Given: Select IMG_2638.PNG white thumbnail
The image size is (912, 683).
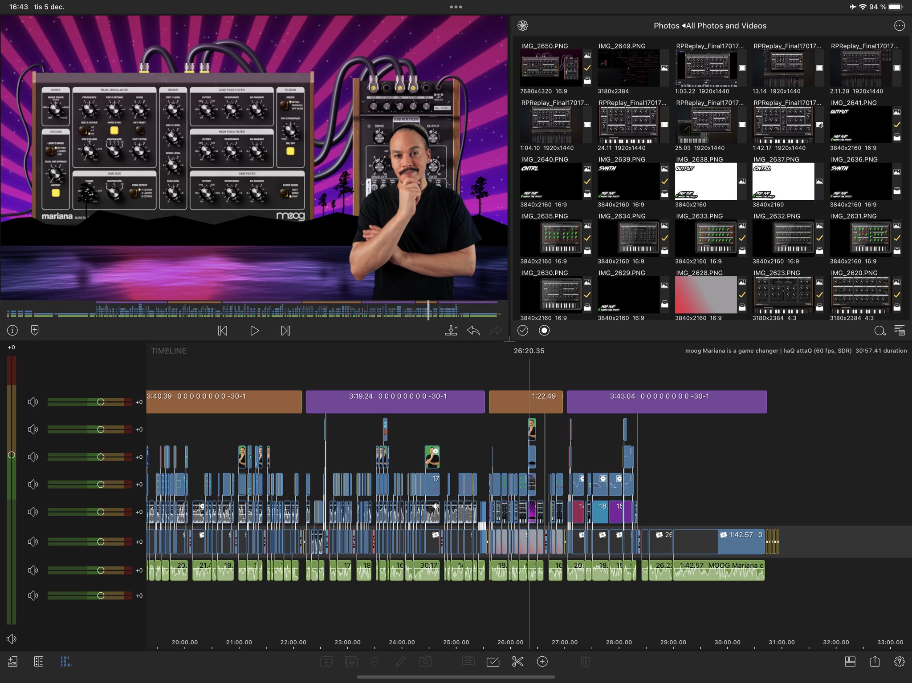Looking at the screenshot, I should 706,181.
